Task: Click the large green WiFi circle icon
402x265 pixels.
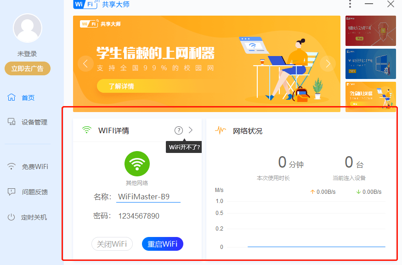Action: coord(137,164)
